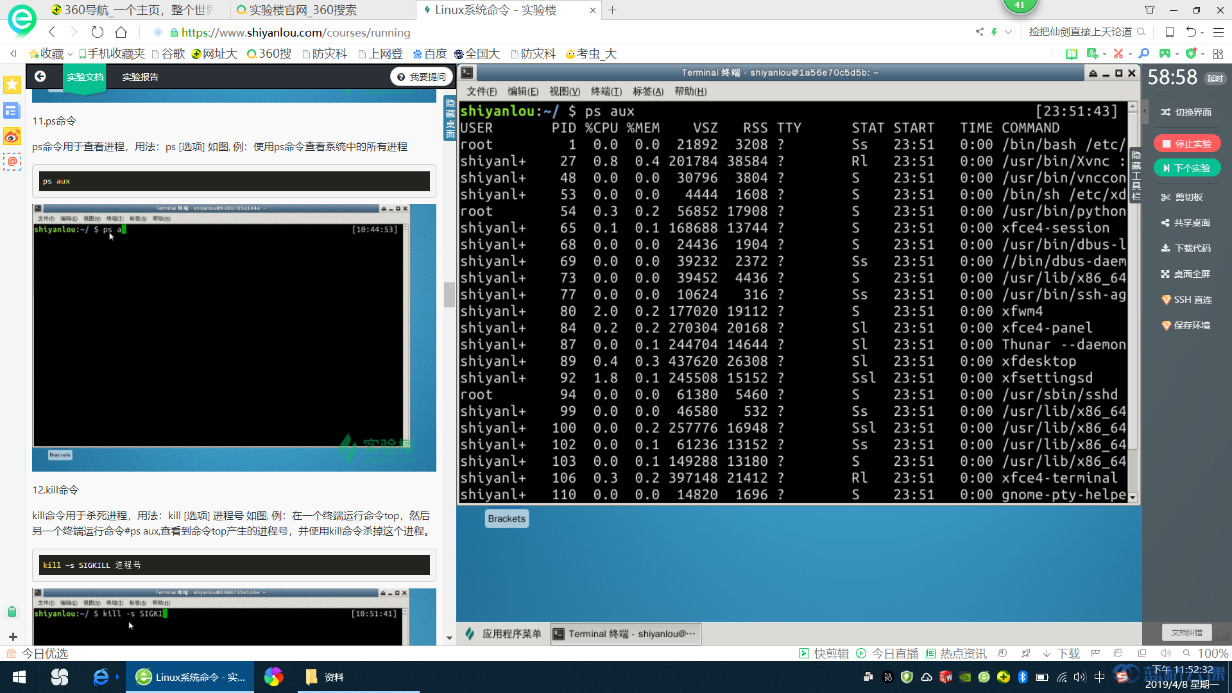Click the 保存环境 save icon

[1186, 325]
